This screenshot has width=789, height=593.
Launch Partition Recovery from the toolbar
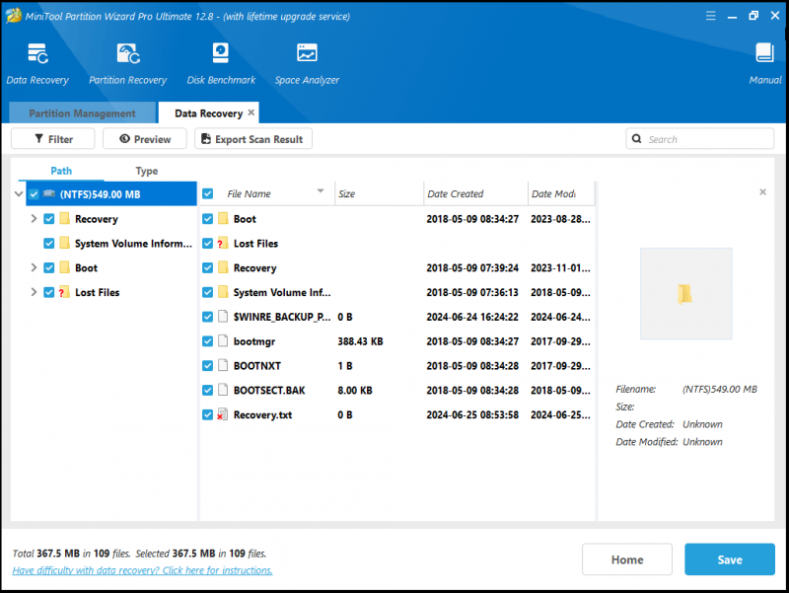click(x=128, y=54)
